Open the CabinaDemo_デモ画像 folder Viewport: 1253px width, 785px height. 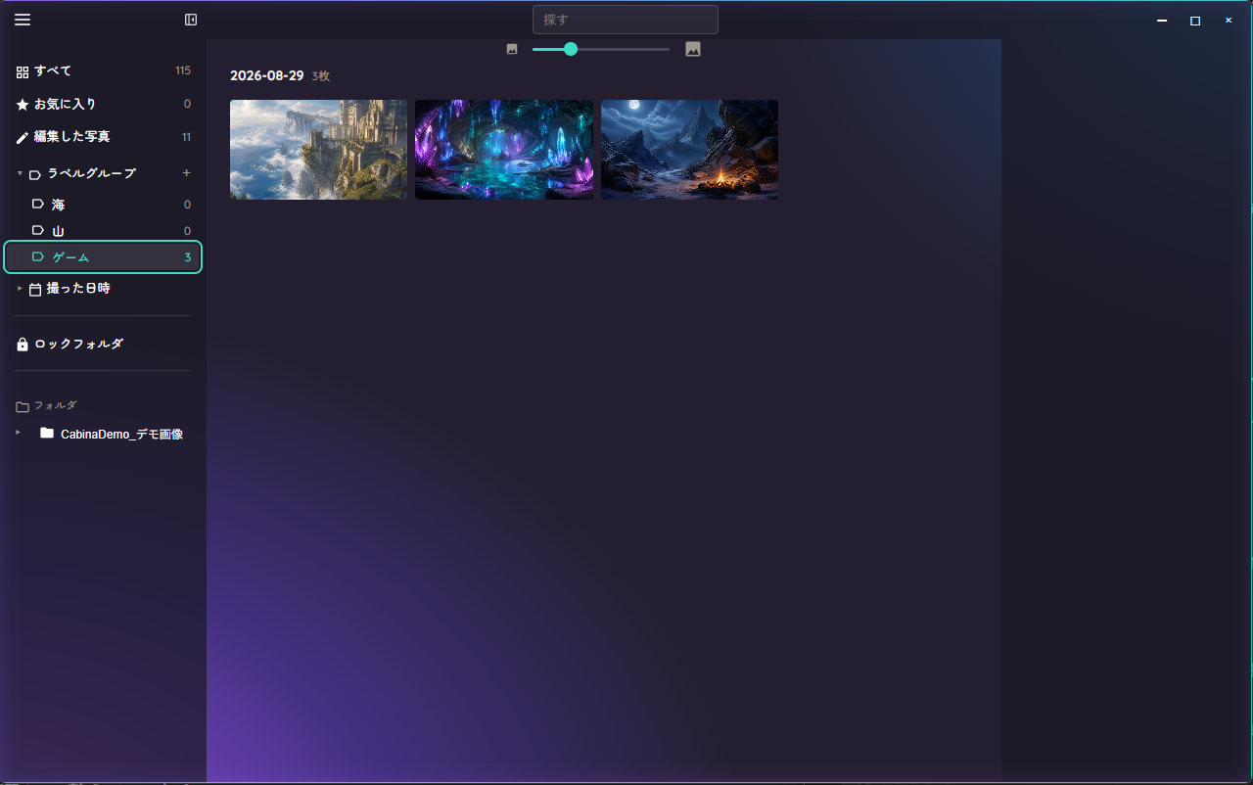[x=122, y=434]
